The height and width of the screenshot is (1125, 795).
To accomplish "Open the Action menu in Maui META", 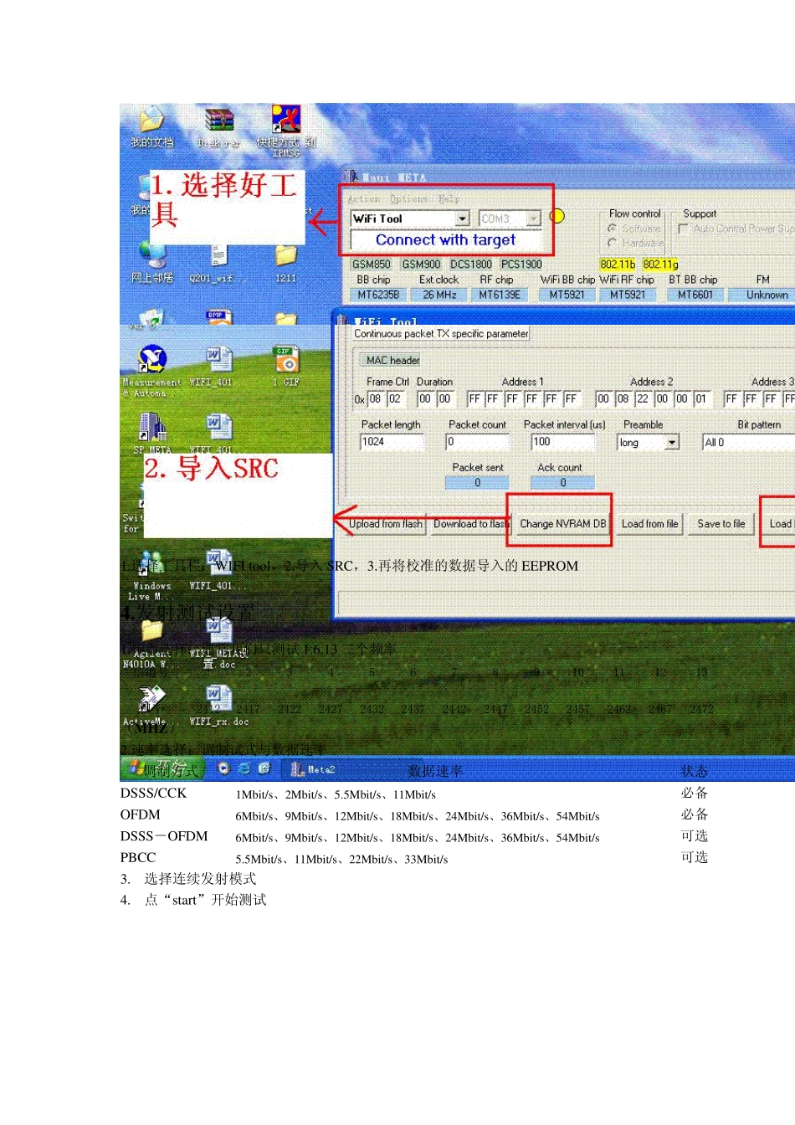I will pos(364,199).
